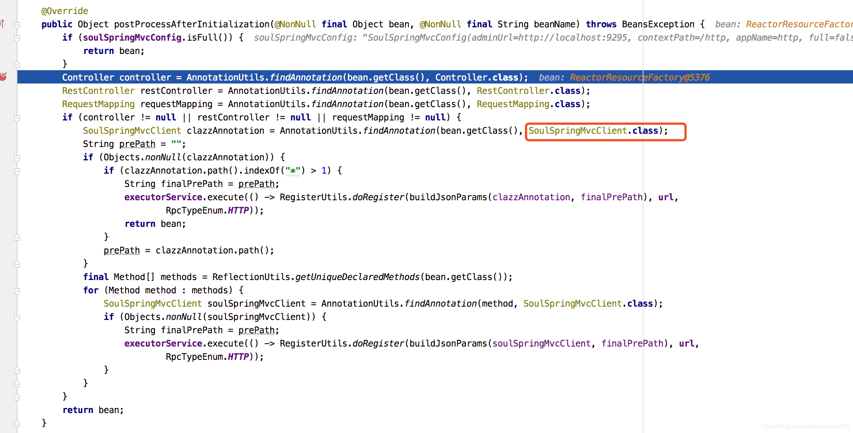This screenshot has width=853, height=433.
Task: Click the ReactorResourceFactory@5376 debug value
Action: pyautogui.click(x=640, y=78)
